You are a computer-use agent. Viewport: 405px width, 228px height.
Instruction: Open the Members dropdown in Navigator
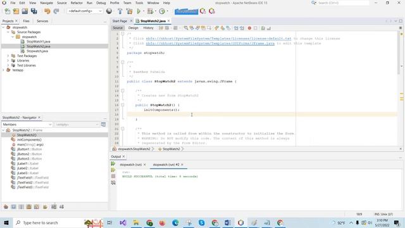(x=27, y=125)
